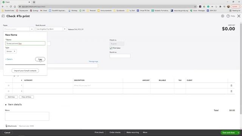This screenshot has width=242, height=136.
Task: Click Import your Gmail contacts
Action: (25, 71)
